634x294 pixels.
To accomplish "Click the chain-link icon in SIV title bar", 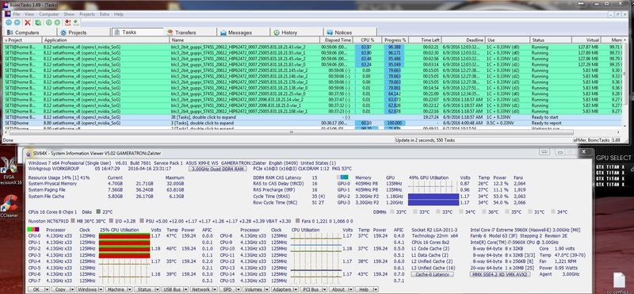I will click(x=544, y=151).
